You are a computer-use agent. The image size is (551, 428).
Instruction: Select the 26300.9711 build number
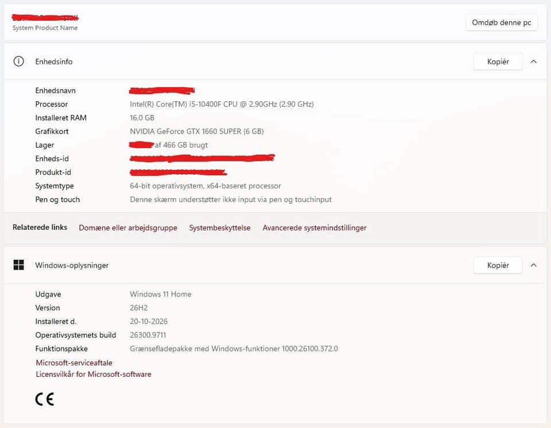pyautogui.click(x=148, y=335)
